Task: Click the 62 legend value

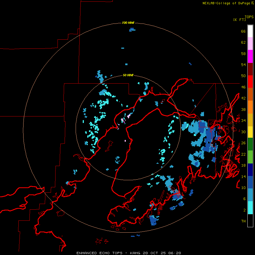Action: click(243, 42)
